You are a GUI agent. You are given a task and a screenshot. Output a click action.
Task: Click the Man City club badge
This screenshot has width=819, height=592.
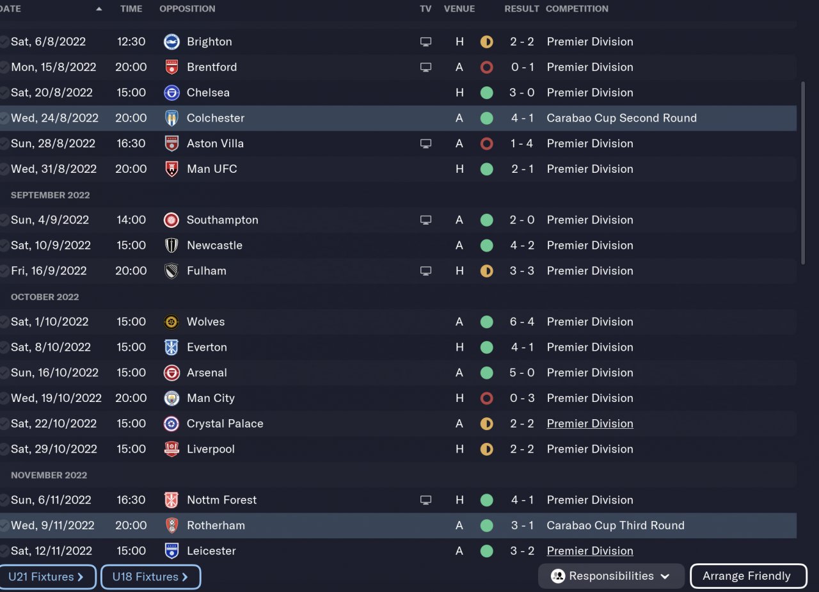tap(171, 398)
